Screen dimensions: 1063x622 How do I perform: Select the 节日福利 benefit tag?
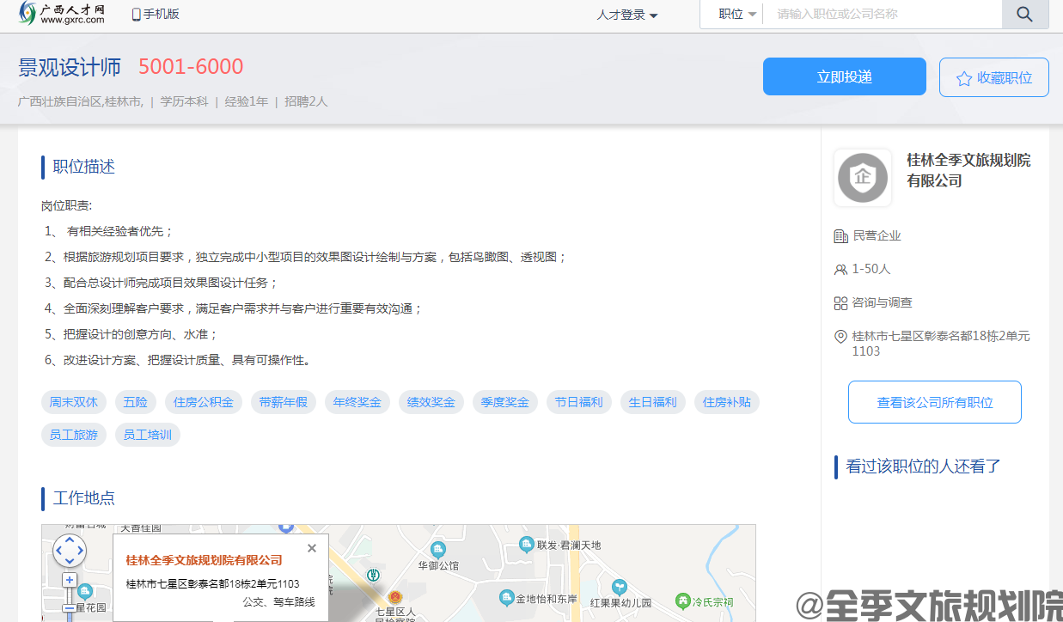579,402
